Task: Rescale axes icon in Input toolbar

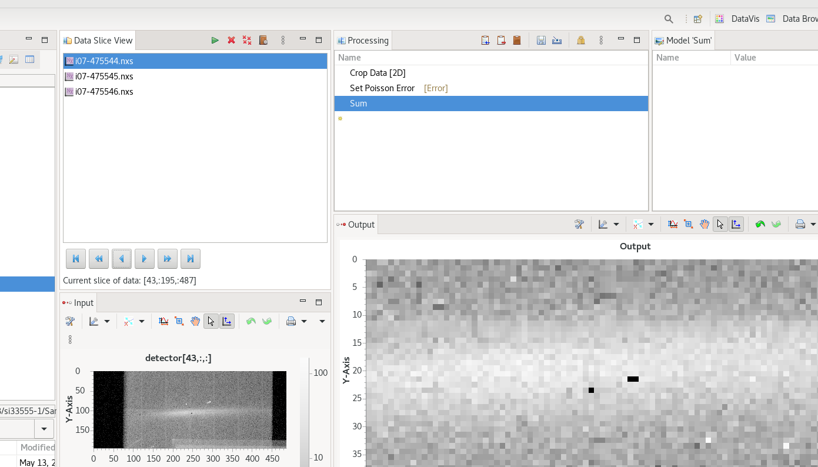Action: [163, 321]
